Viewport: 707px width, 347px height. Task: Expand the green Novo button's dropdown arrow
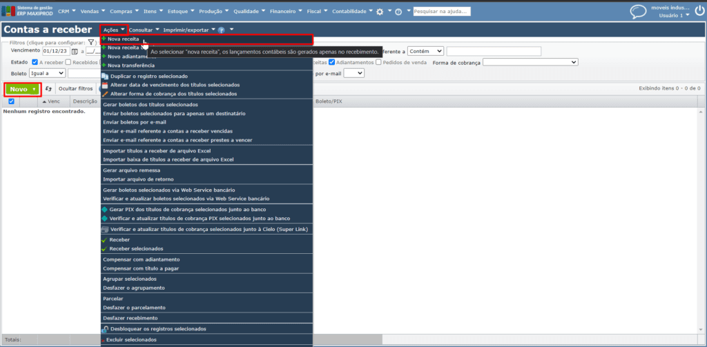34,90
